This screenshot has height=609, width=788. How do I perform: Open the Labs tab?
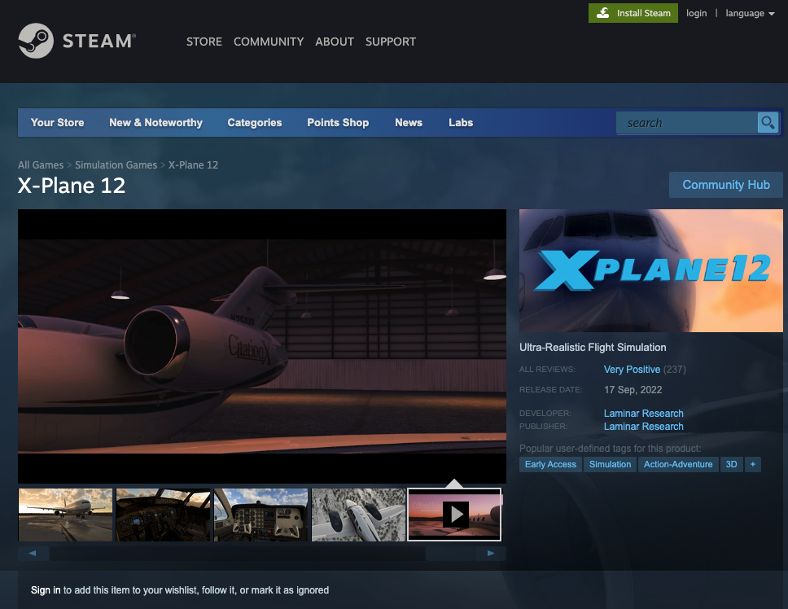click(x=461, y=123)
